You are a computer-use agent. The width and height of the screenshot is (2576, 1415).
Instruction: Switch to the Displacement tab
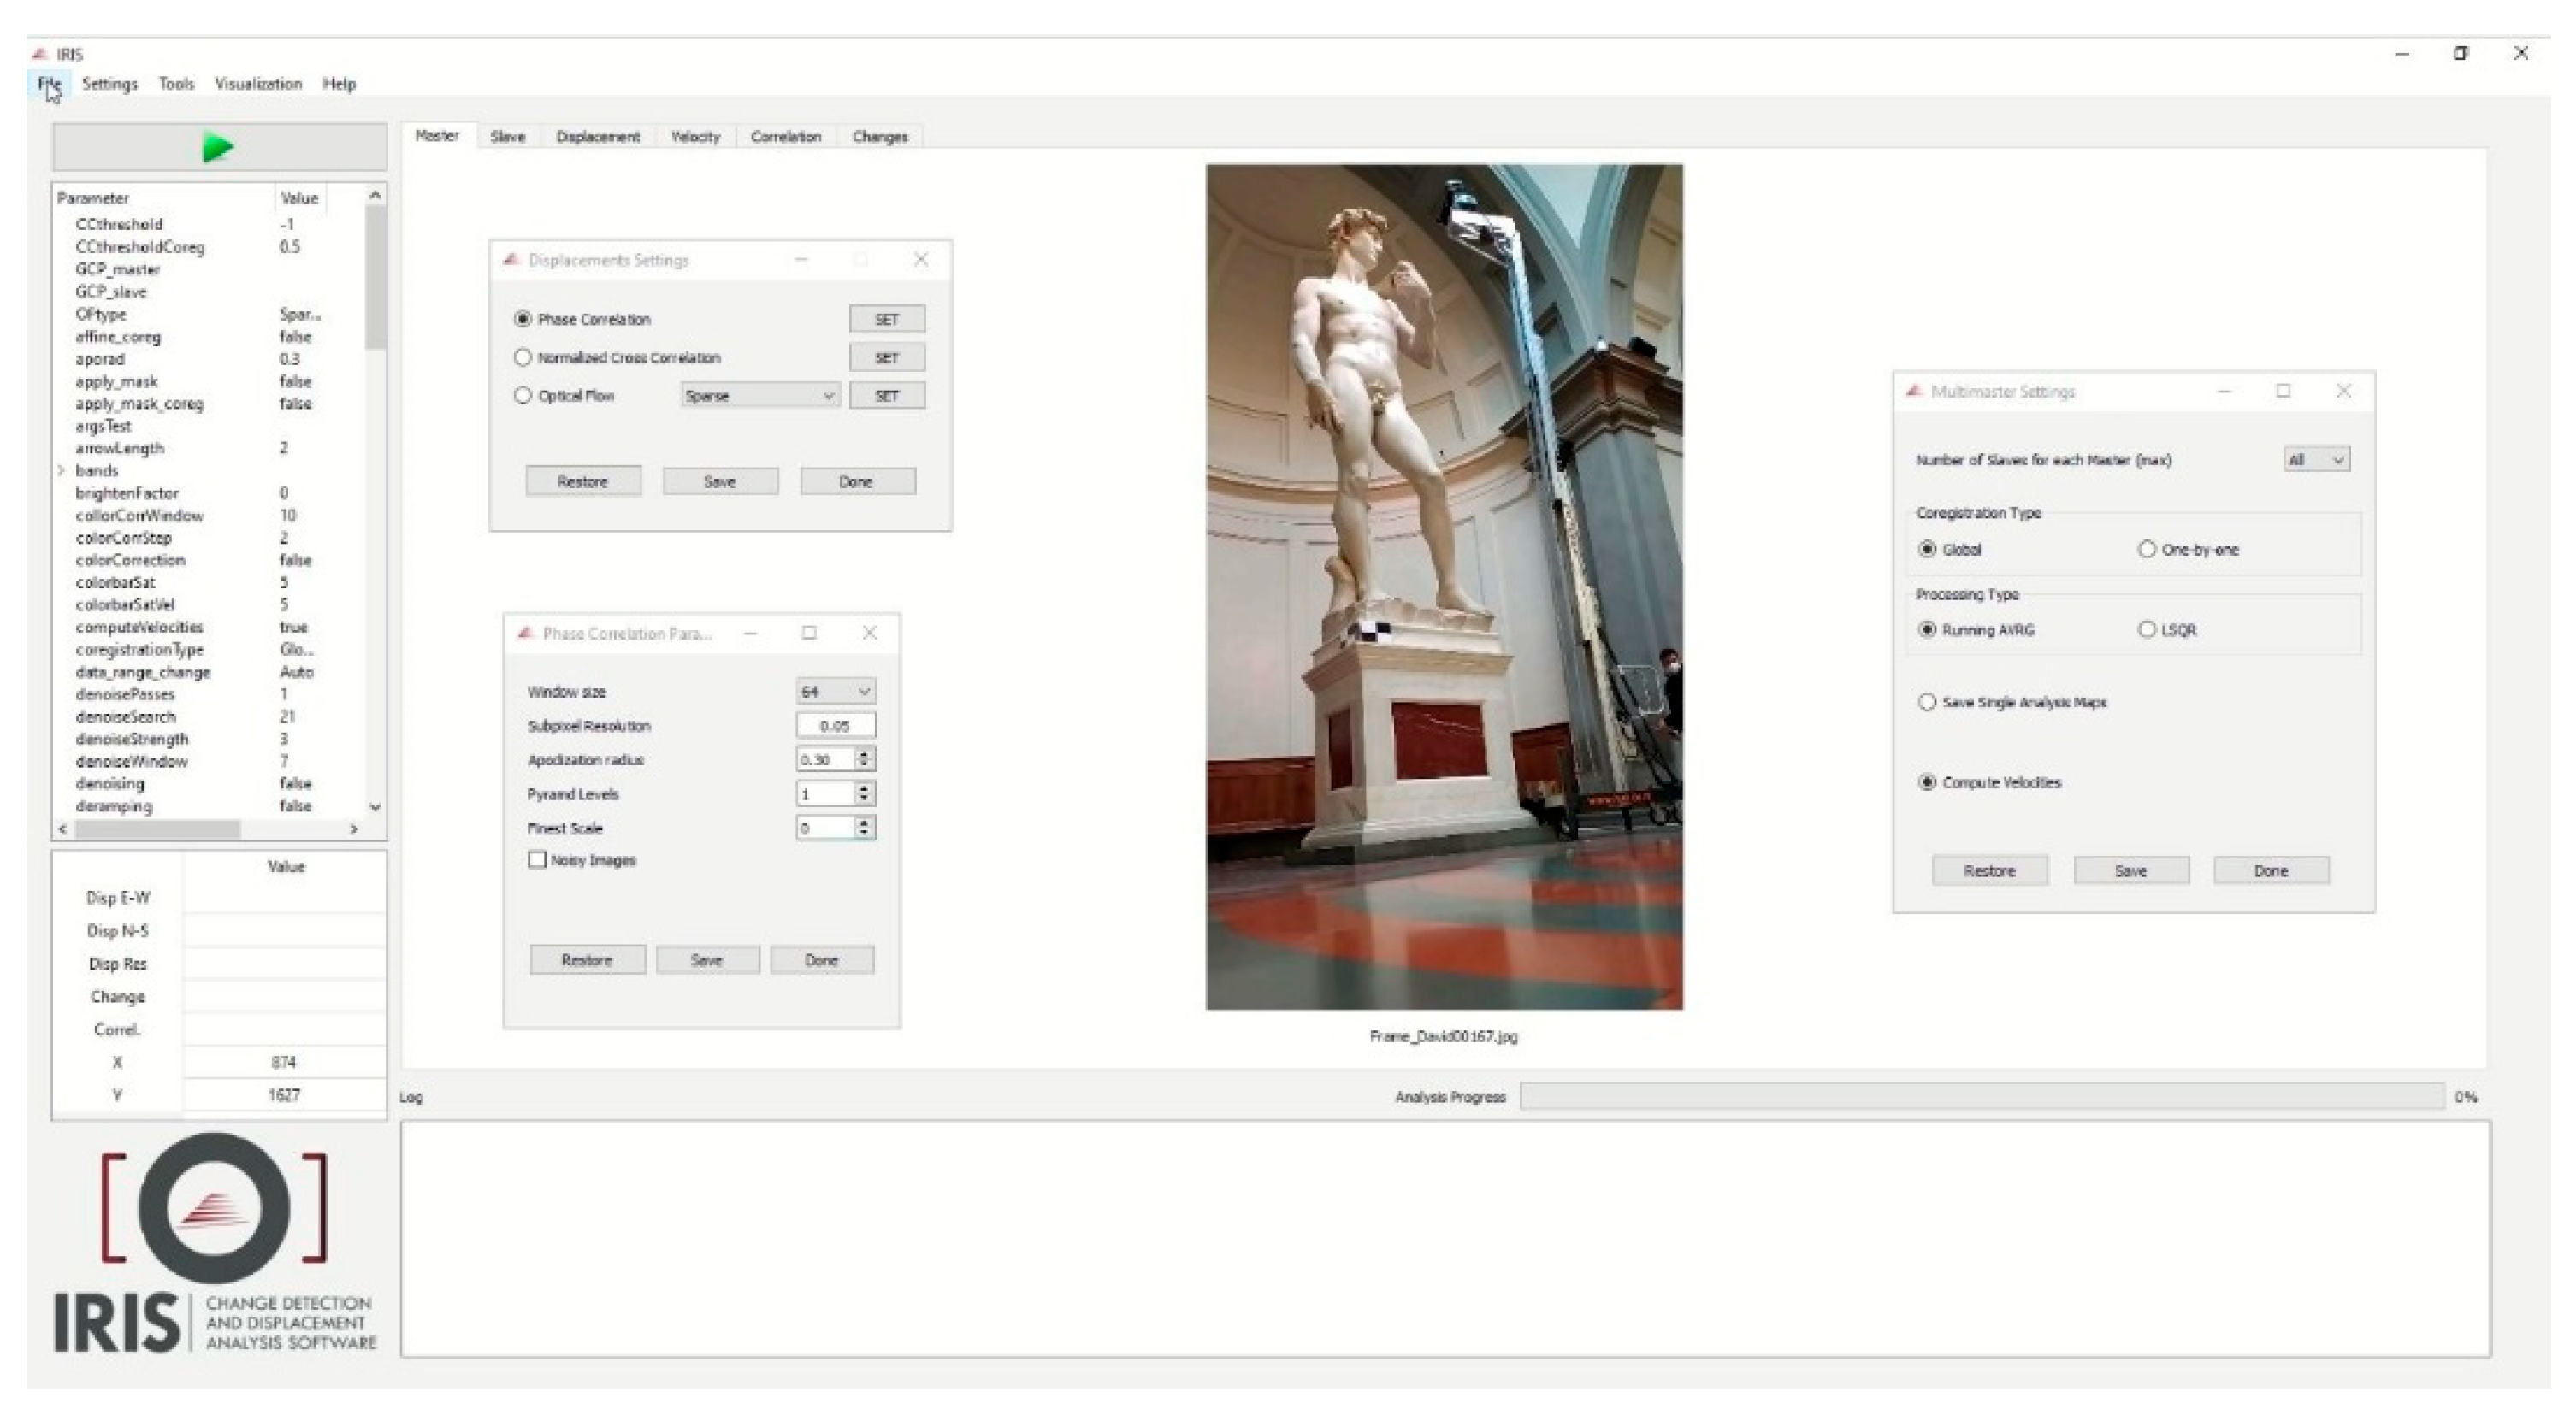(597, 137)
